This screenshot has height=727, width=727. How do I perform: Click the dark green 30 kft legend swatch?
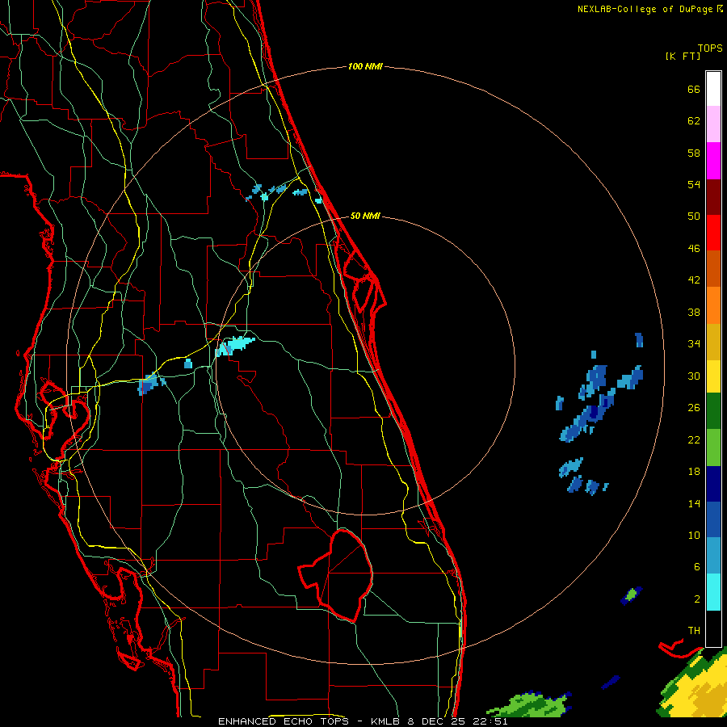(713, 411)
